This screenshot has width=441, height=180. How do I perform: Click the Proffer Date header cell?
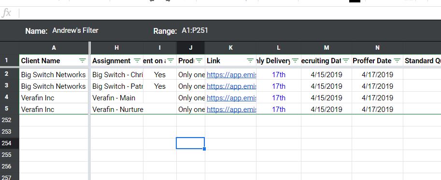tap(377, 61)
